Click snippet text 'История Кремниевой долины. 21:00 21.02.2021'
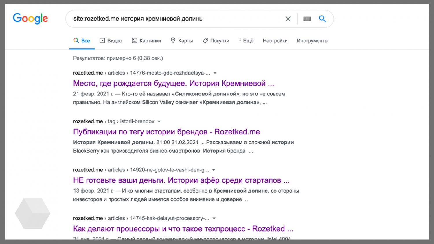The image size is (434, 244). pos(136,142)
